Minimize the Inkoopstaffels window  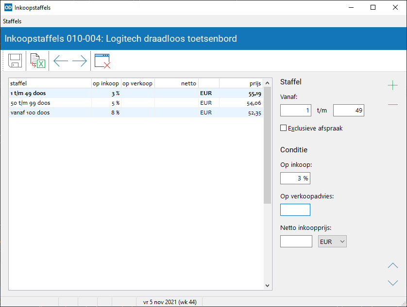pyautogui.click(x=351, y=8)
